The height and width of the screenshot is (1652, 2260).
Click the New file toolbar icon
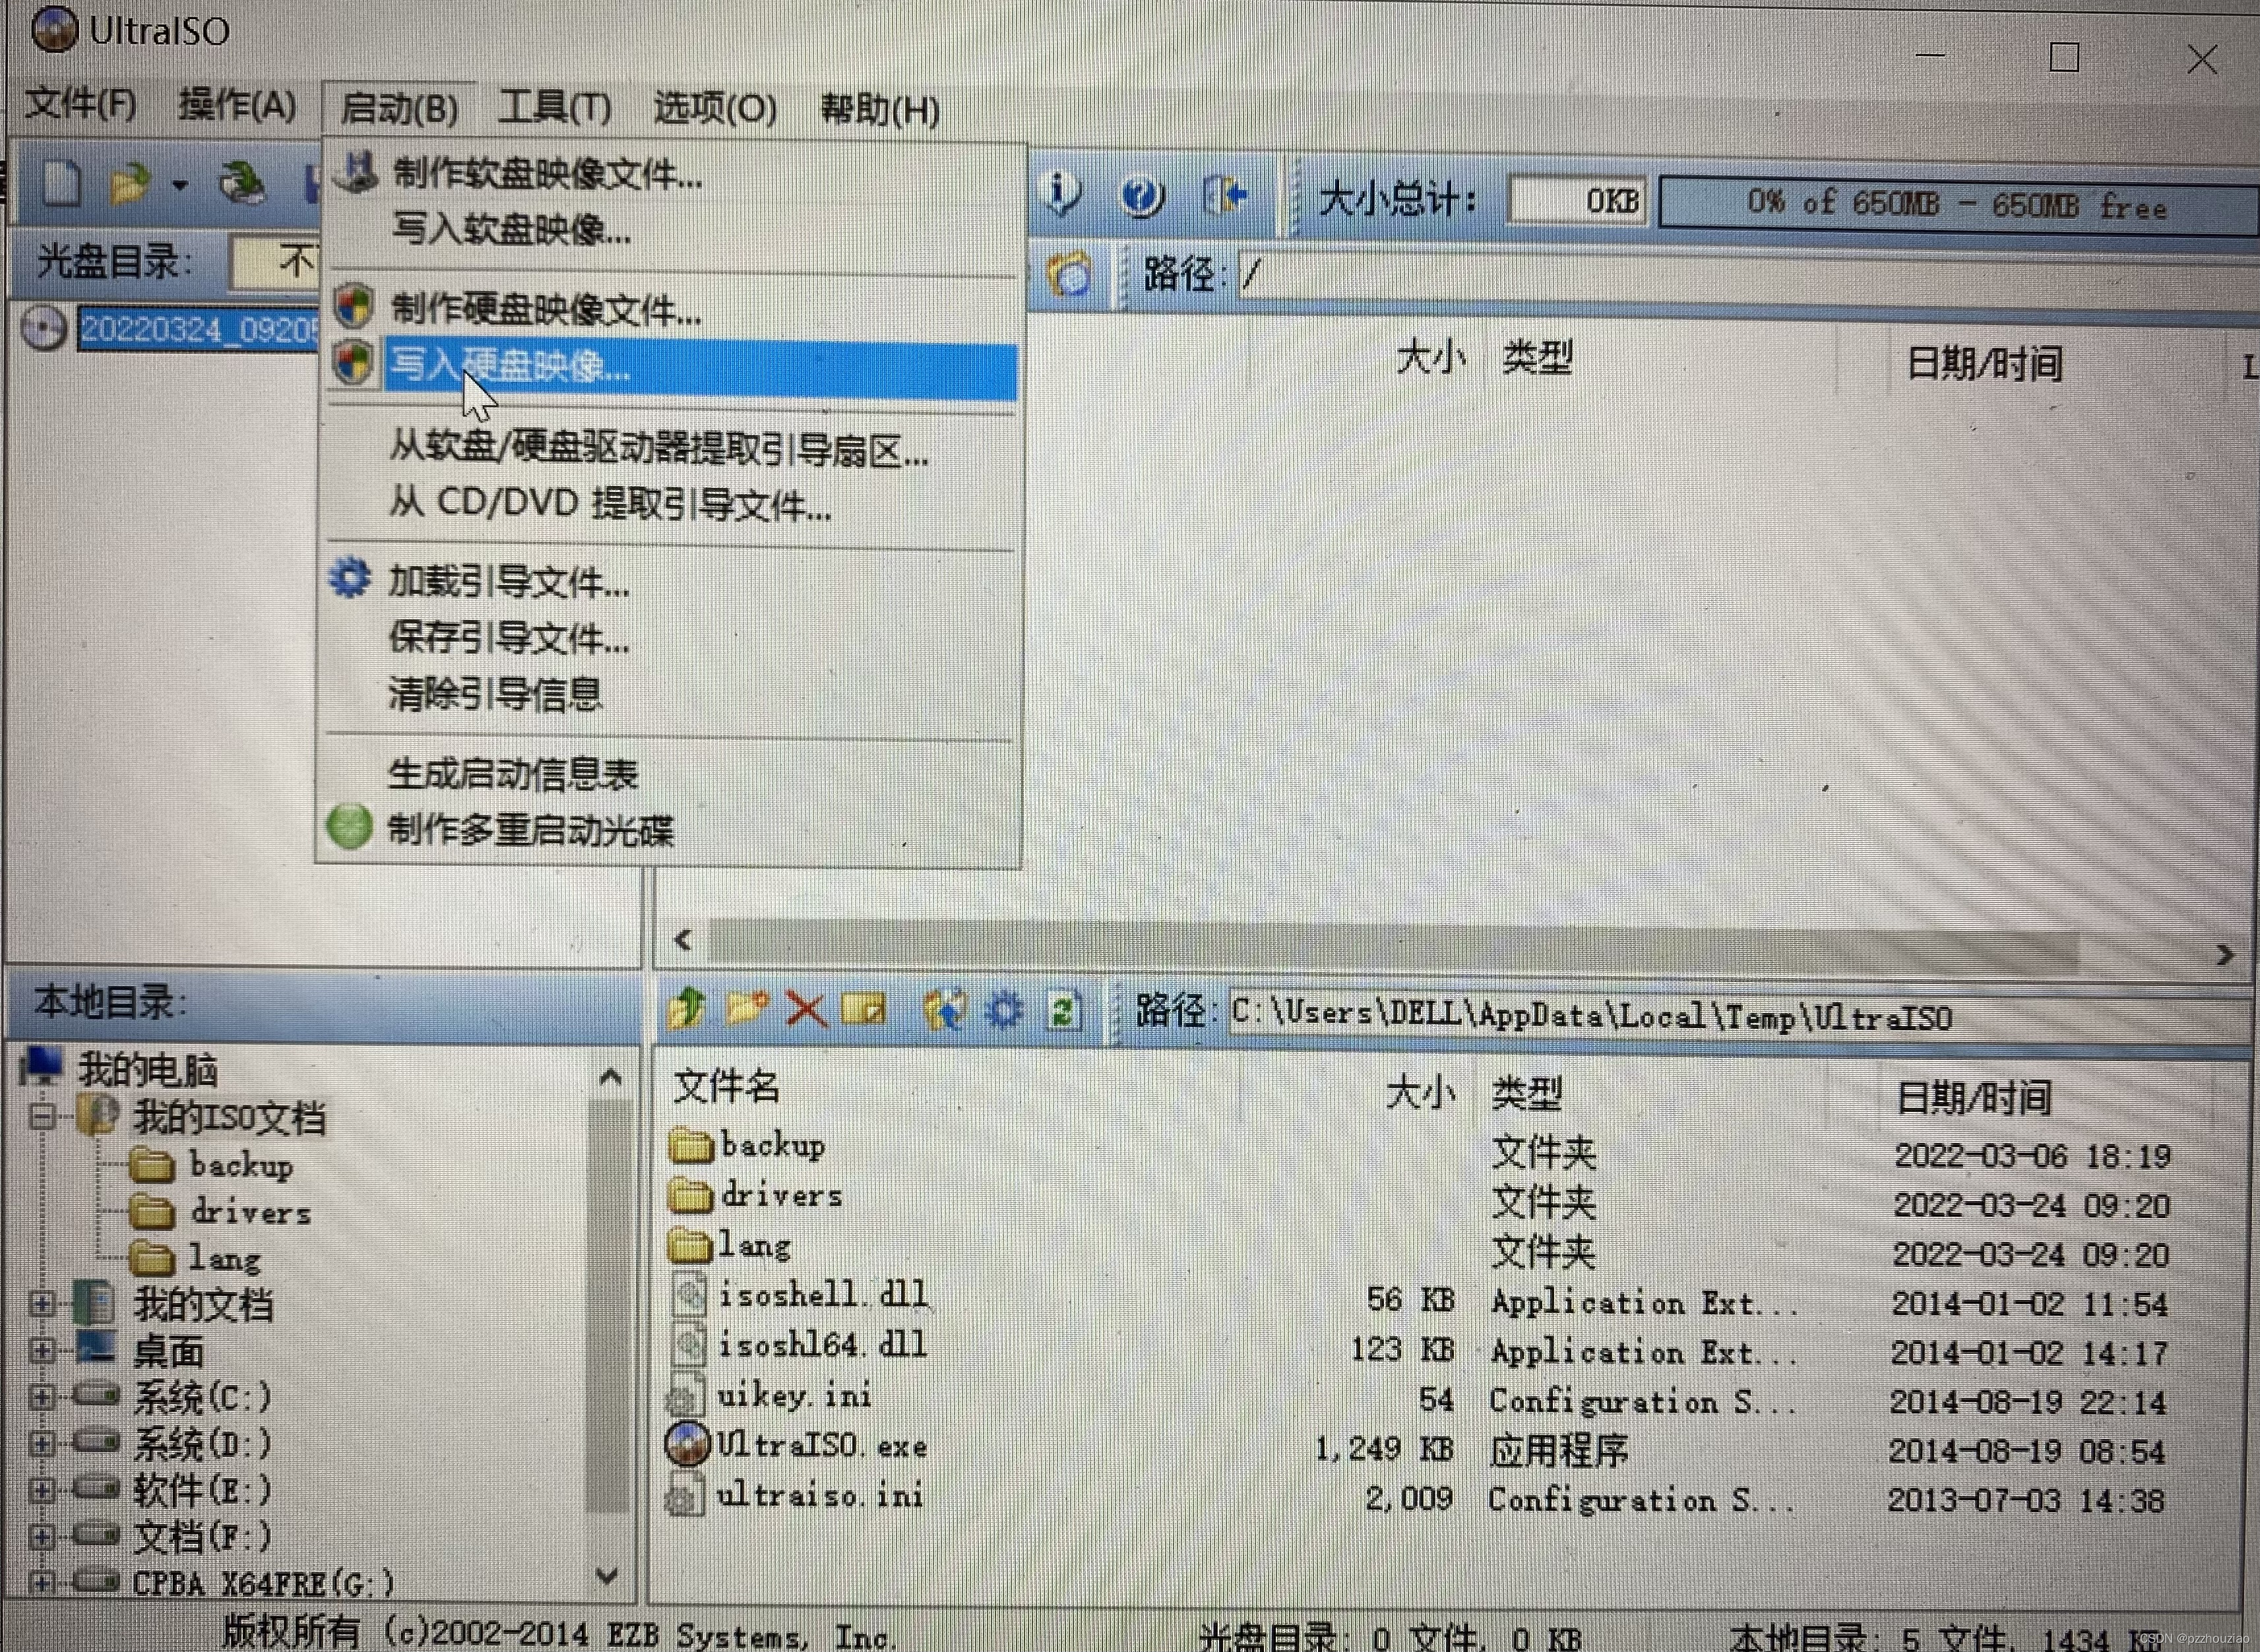tap(62, 184)
